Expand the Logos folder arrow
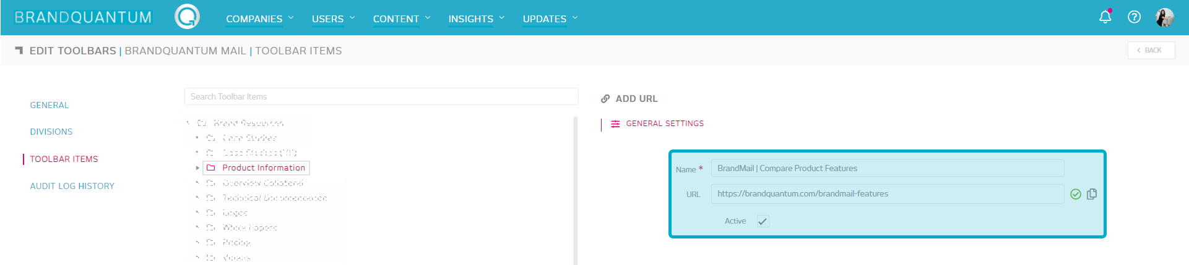The height and width of the screenshot is (265, 1189). click(197, 212)
